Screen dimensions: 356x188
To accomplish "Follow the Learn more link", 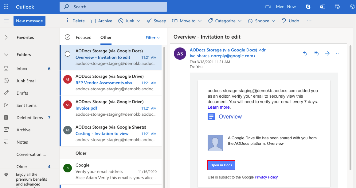I will coord(218,107).
